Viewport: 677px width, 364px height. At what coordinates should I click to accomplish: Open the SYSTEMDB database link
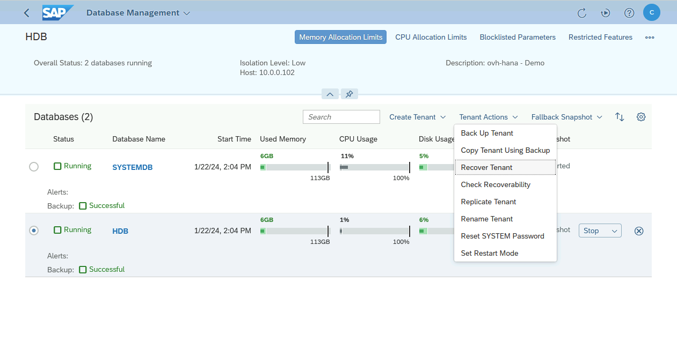[x=132, y=167]
